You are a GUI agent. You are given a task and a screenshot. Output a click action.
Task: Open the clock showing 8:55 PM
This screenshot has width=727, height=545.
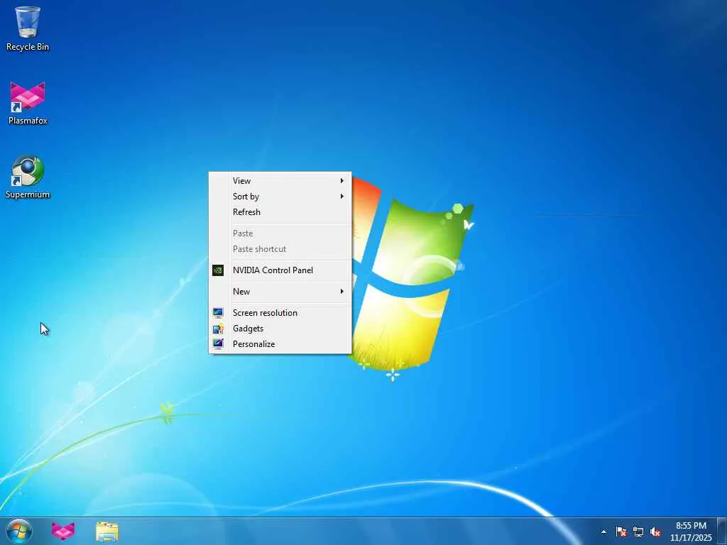(691, 532)
